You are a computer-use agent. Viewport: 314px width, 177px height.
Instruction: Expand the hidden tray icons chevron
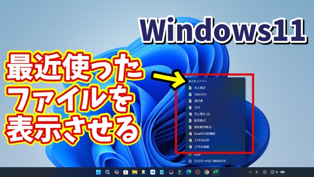(250, 172)
